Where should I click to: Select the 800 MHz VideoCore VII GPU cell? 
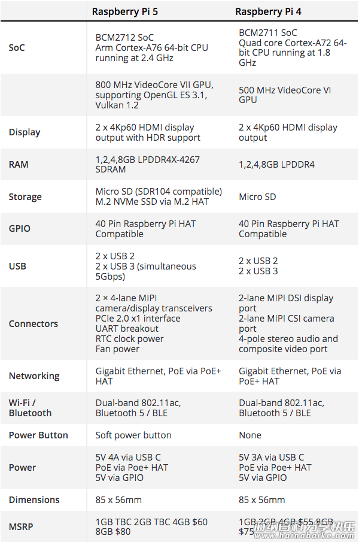154,95
